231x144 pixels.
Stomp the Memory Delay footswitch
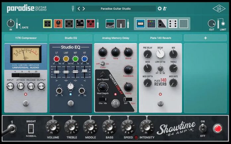(116, 104)
